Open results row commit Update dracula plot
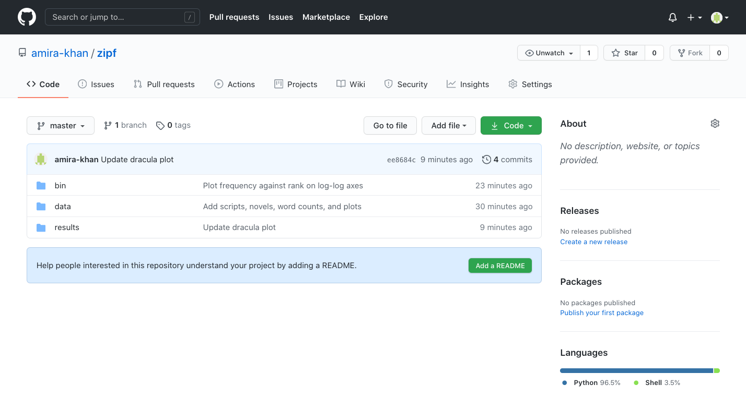This screenshot has width=746, height=397. point(239,227)
